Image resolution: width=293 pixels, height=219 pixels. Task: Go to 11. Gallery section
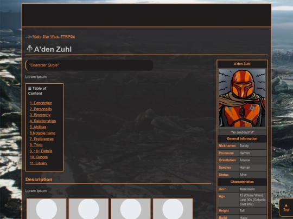(39, 163)
